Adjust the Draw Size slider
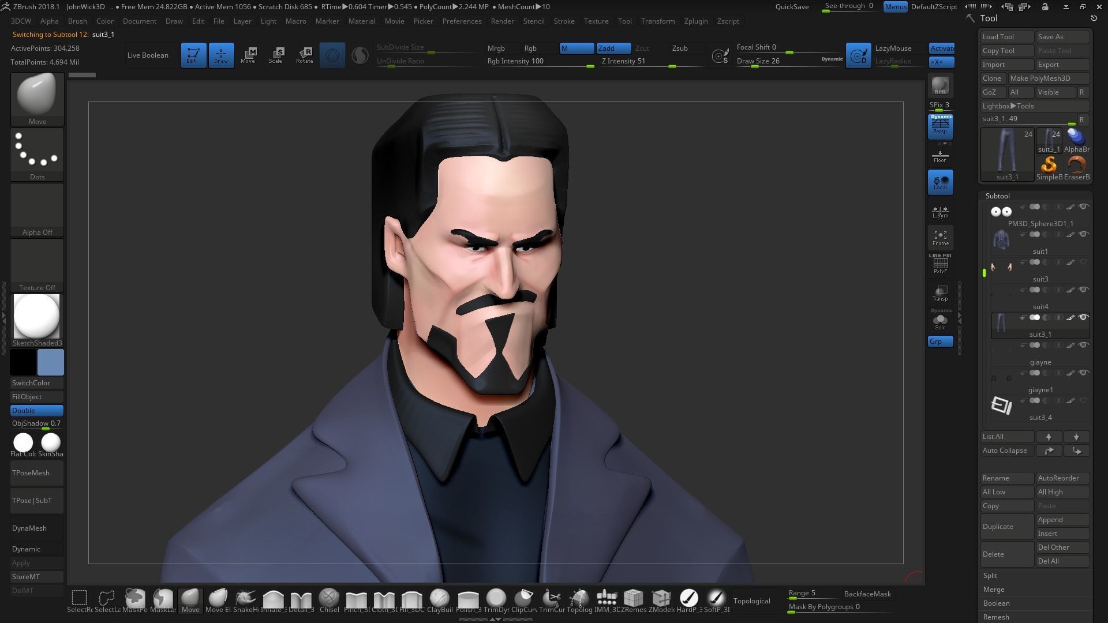The image size is (1108, 623). coord(790,62)
